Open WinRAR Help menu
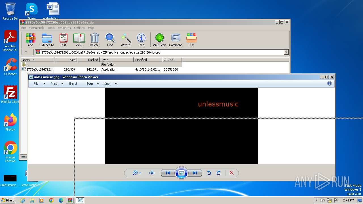The width and height of the screenshot is (363, 204). point(91,28)
